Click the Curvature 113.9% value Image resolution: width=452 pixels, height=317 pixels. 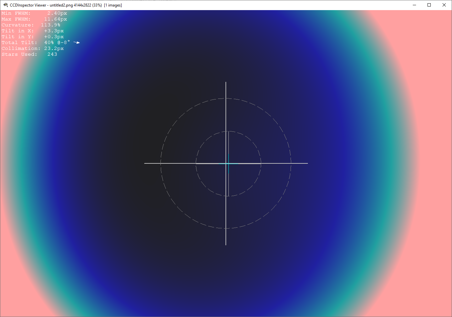click(x=50, y=25)
